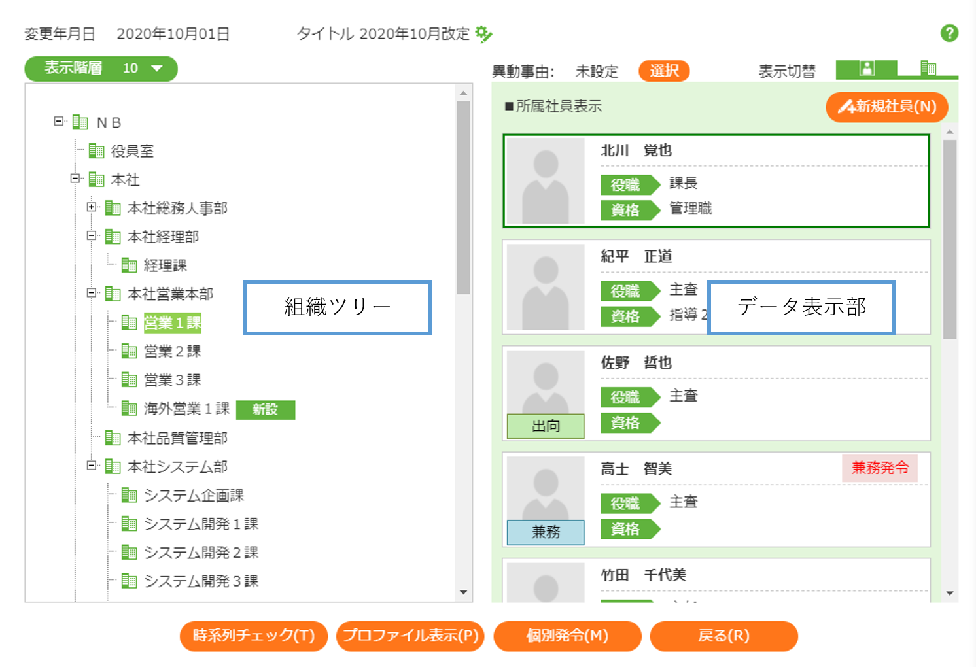Select 海外営業1課 in the tree
This screenshot has width=976, height=667.
point(186,409)
